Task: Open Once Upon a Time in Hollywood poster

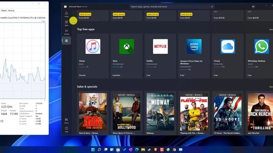Action: tap(127, 112)
